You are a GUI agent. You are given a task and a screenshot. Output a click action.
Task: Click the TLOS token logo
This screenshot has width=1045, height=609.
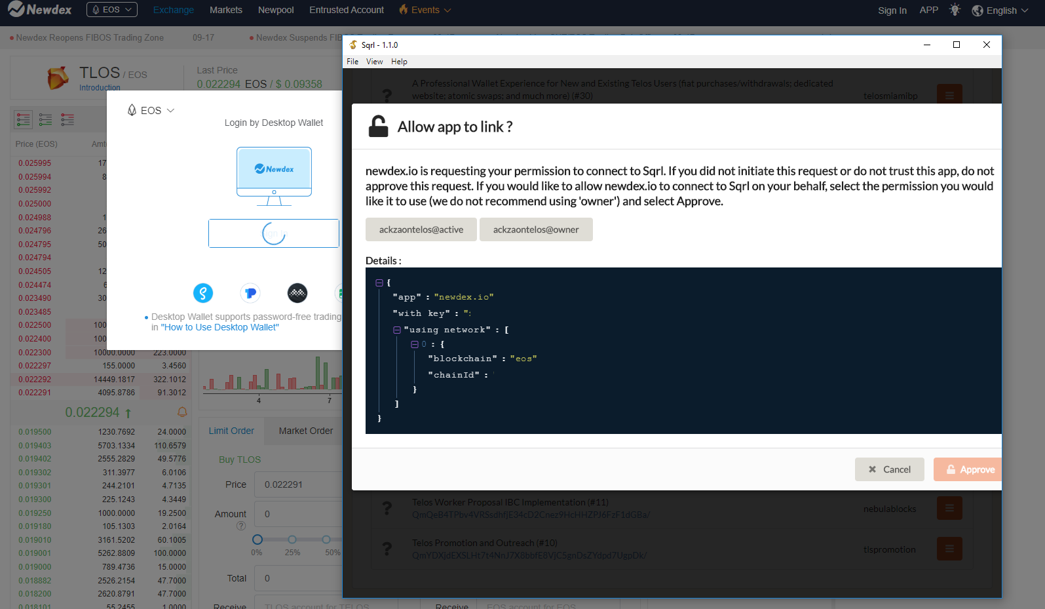click(x=58, y=77)
